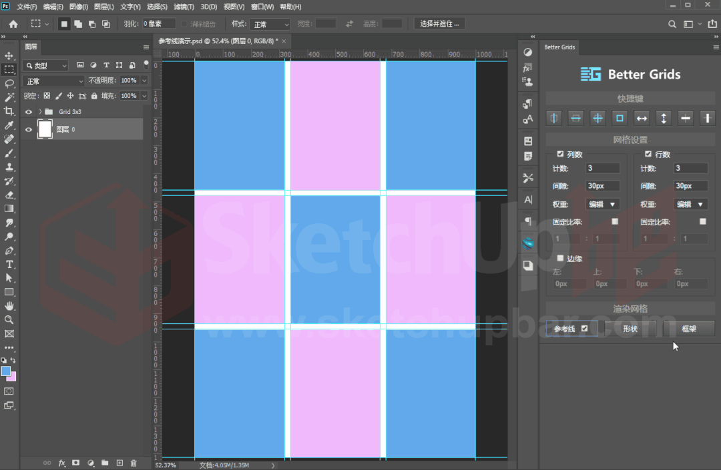Screen dimensions: 721x470
Task: Select the Crop tool
Action: (9, 111)
